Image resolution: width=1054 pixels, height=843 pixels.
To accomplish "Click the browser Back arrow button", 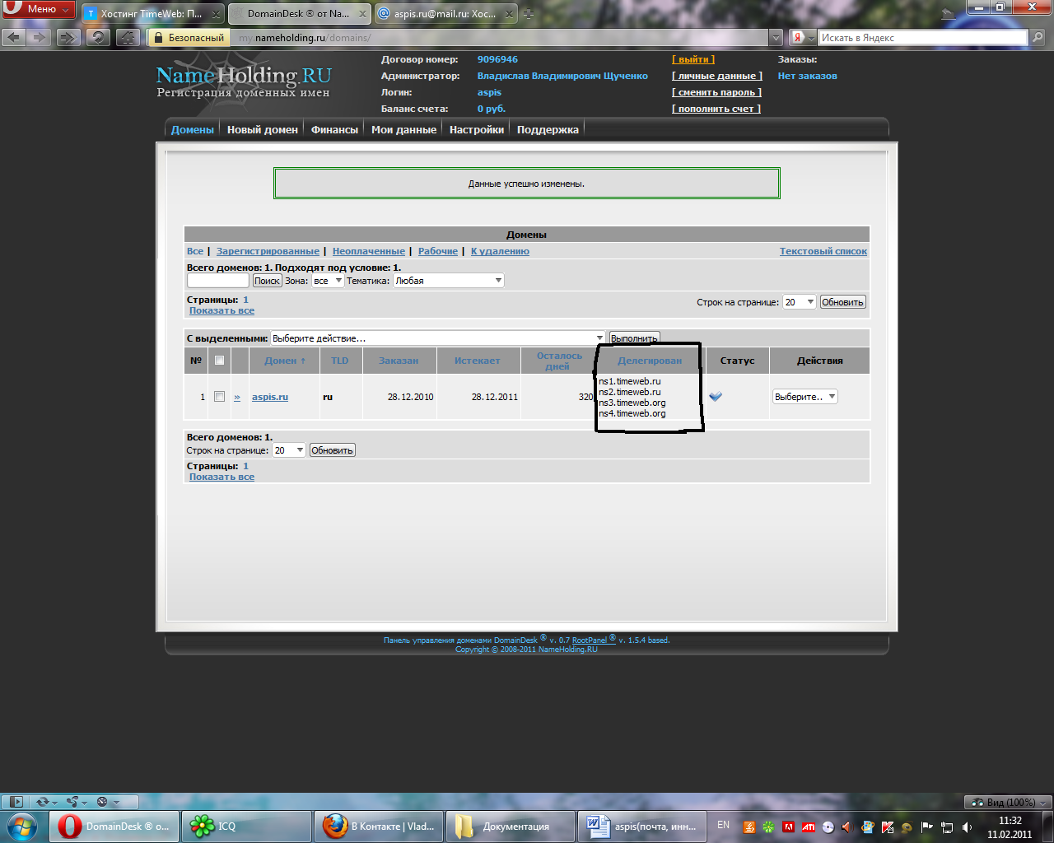I will (14, 37).
